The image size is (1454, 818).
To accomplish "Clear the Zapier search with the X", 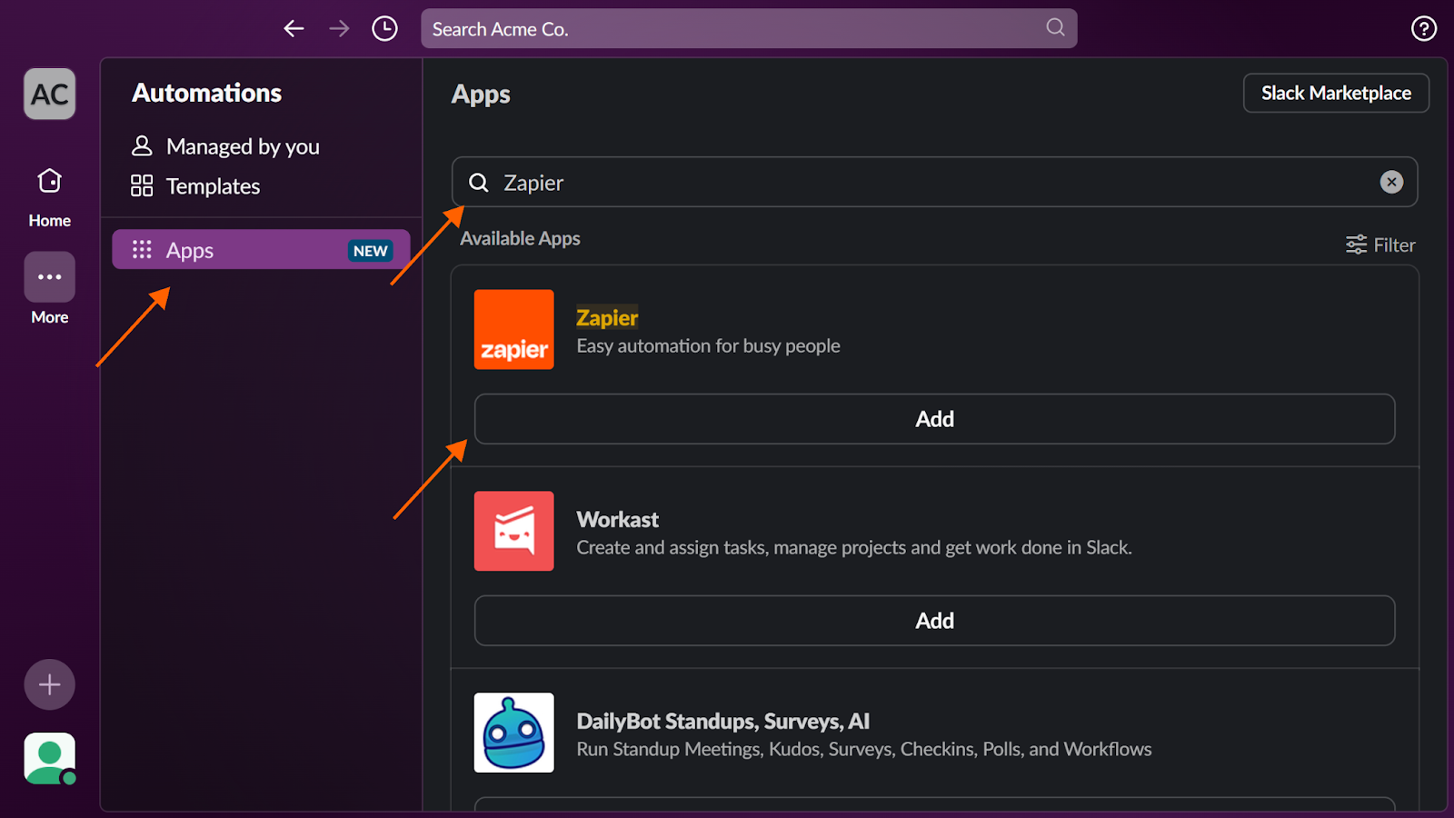I will 1391,182.
